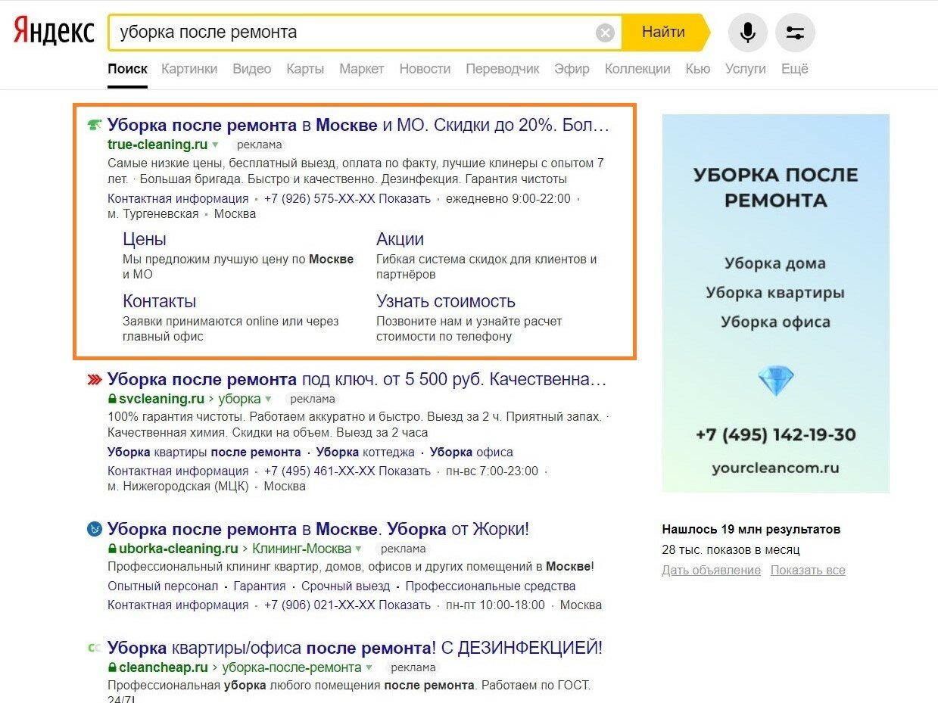The image size is (938, 703).
Task: Click the реклама label under true-cleaning.ru
Action: (x=259, y=145)
